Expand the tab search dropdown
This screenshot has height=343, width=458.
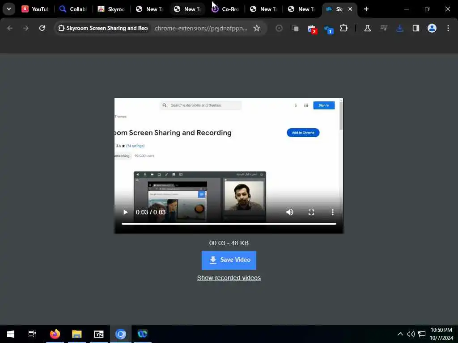tap(9, 9)
